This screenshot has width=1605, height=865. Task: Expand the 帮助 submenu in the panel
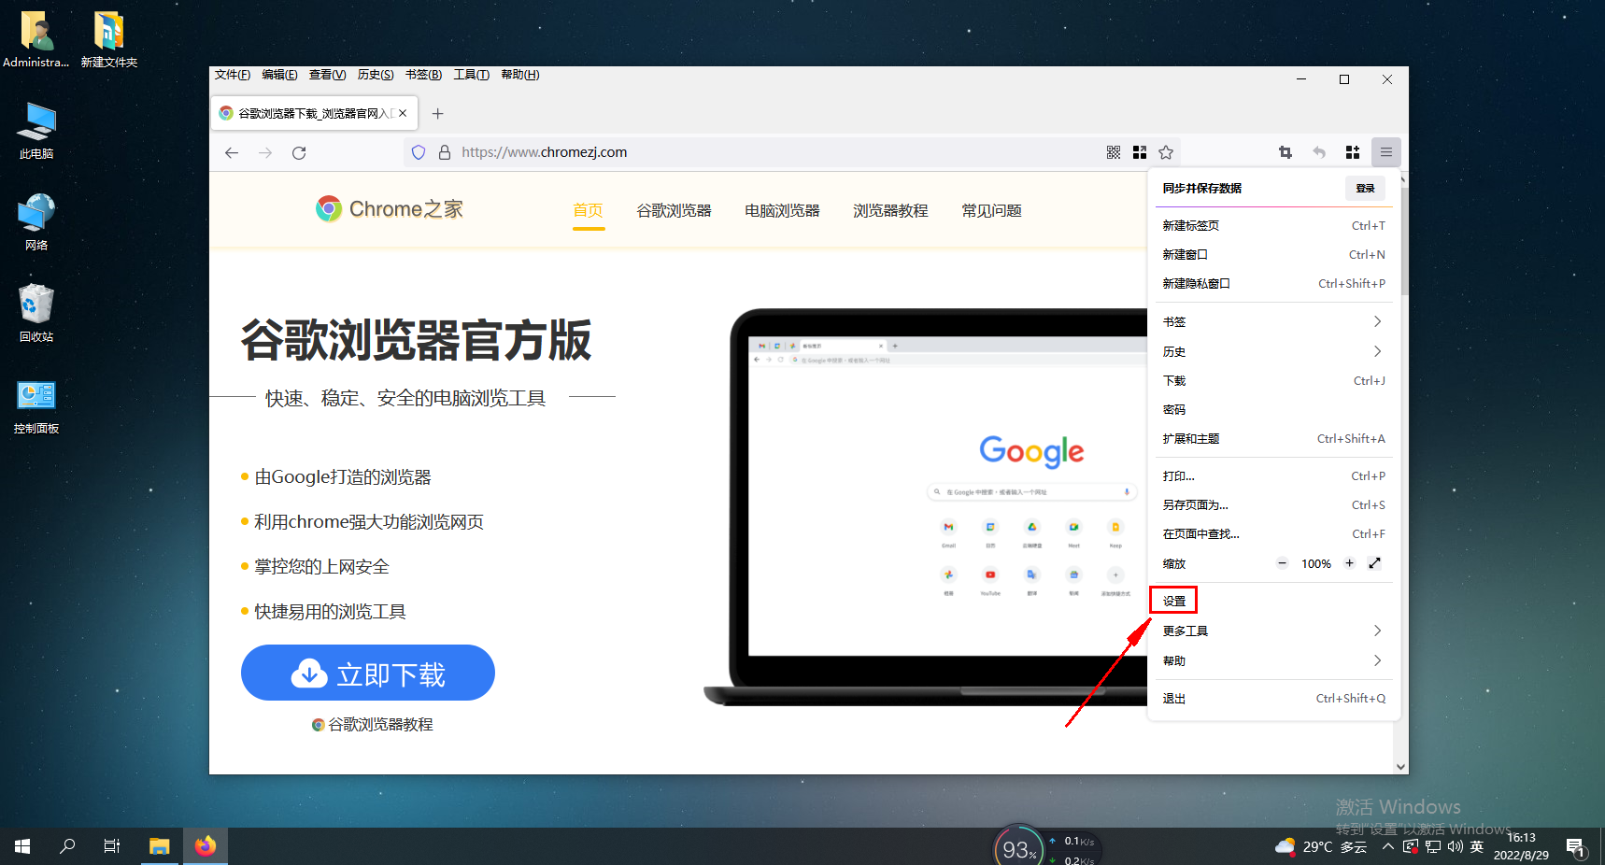tap(1274, 660)
